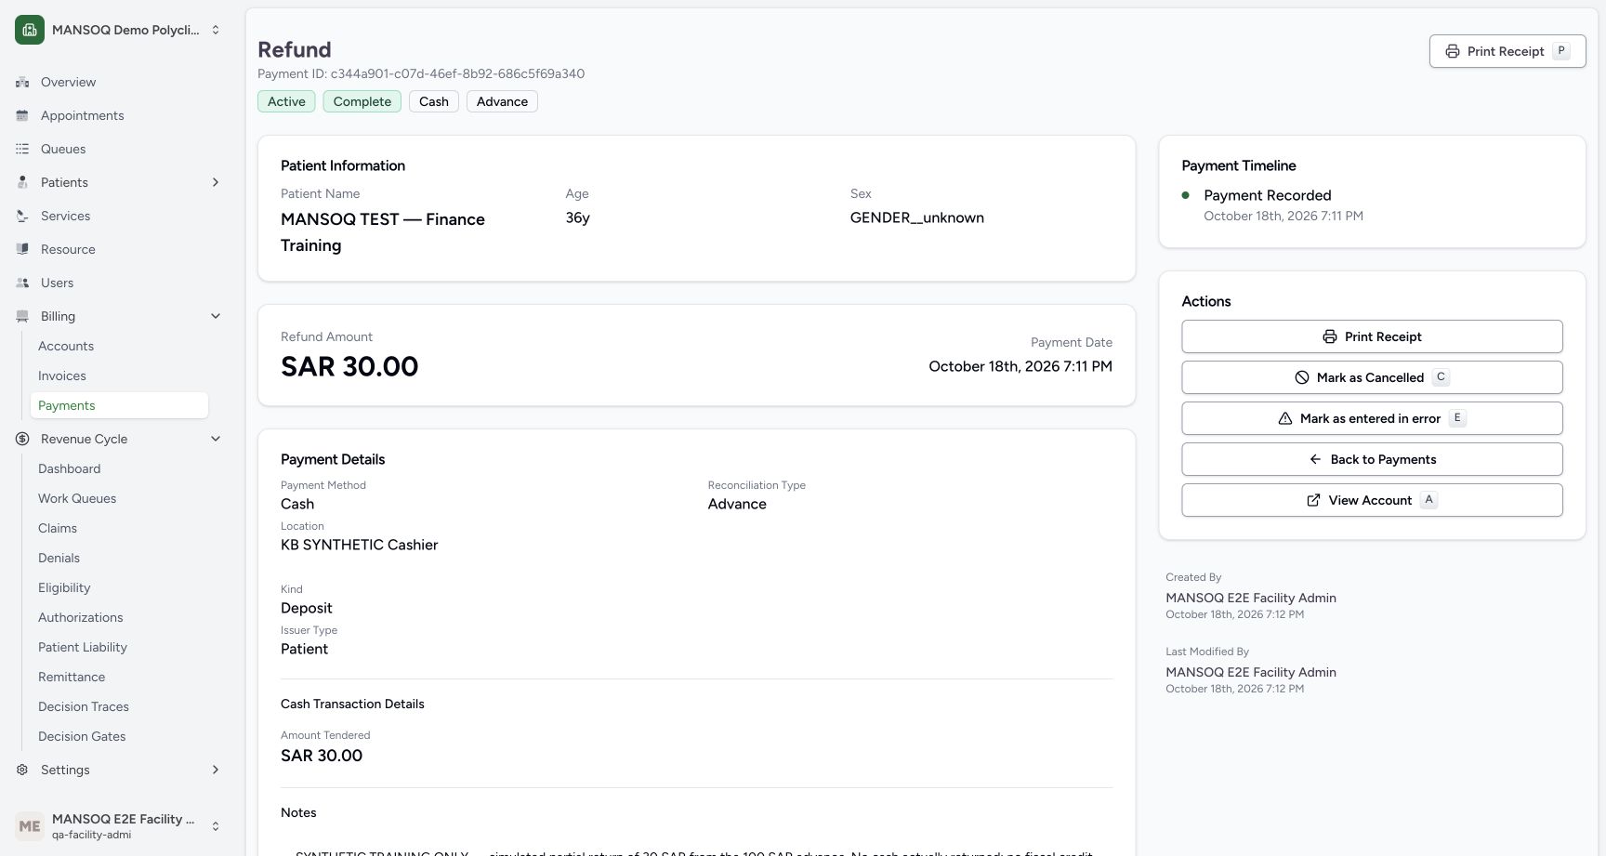Click the Patients sidebar icon
This screenshot has width=1606, height=856.
click(22, 182)
